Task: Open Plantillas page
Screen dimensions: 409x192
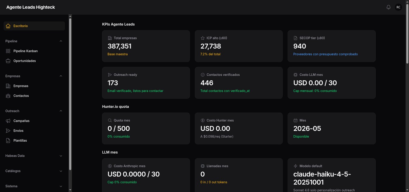Action: click(34, 141)
